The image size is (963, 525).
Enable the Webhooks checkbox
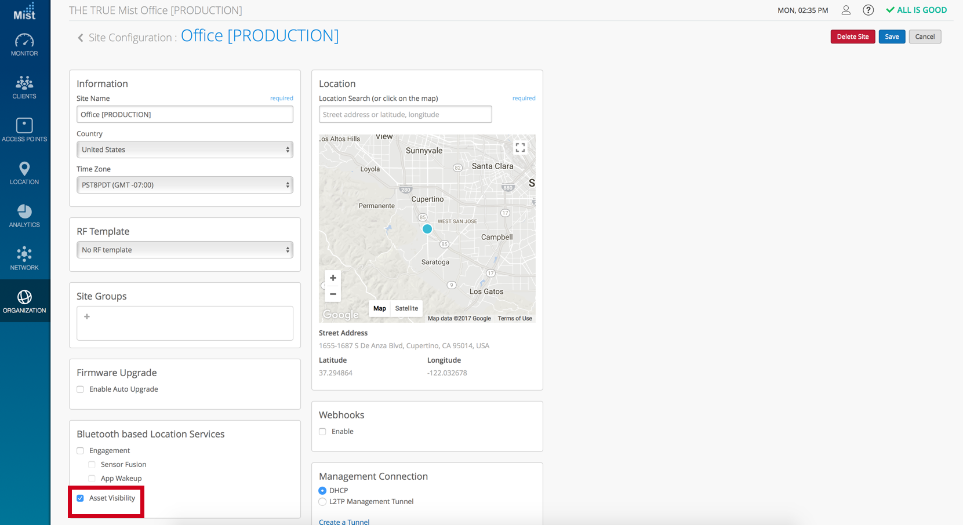click(x=323, y=432)
